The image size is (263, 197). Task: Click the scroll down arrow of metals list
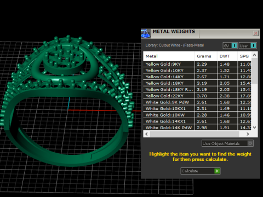[255, 128]
